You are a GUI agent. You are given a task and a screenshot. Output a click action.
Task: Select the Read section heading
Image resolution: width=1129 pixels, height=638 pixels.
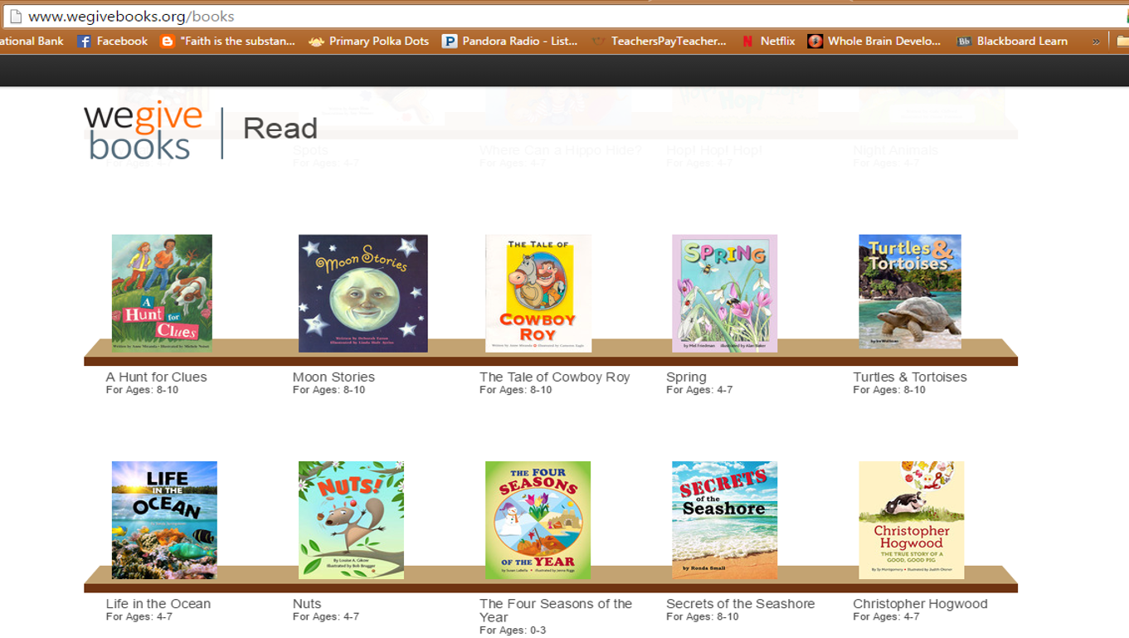280,129
